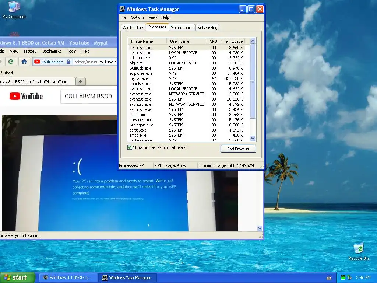Screen dimensions: 377x283
Task: Open Task Manager Options menu
Action: click(x=138, y=17)
